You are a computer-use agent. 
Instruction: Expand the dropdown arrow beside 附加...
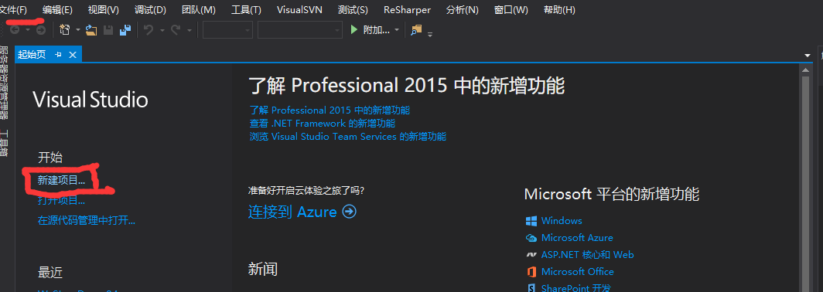397,30
